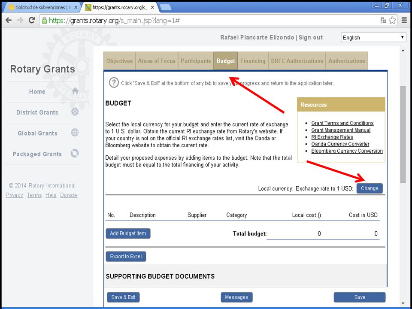Switch to the Areas of Focus tab
Screen dimensions: 412x309
(x=157, y=61)
